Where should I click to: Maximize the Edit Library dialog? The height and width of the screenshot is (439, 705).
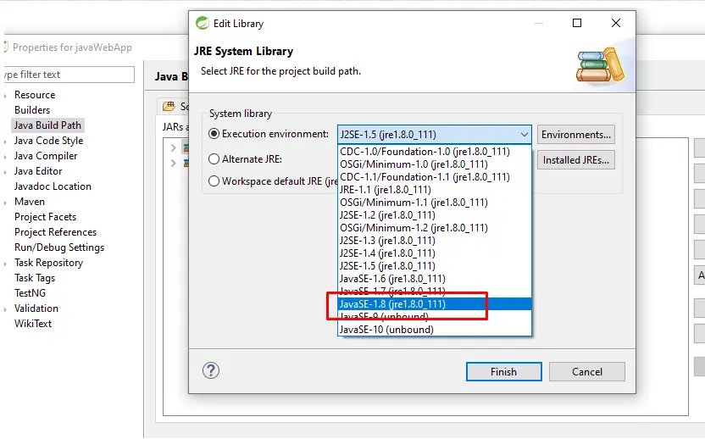(577, 23)
